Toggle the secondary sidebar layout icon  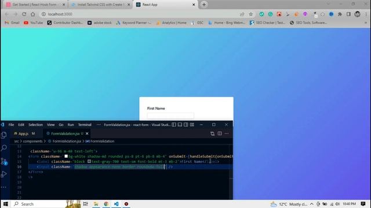coord(186,125)
